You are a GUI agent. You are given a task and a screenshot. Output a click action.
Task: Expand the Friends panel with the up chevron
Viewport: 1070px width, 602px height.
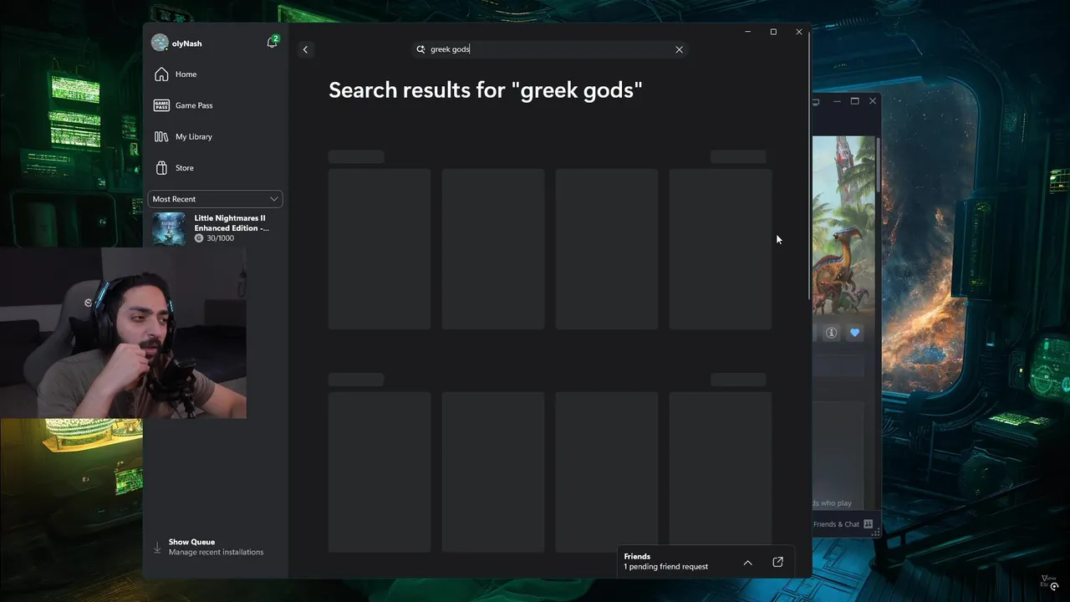tap(747, 563)
